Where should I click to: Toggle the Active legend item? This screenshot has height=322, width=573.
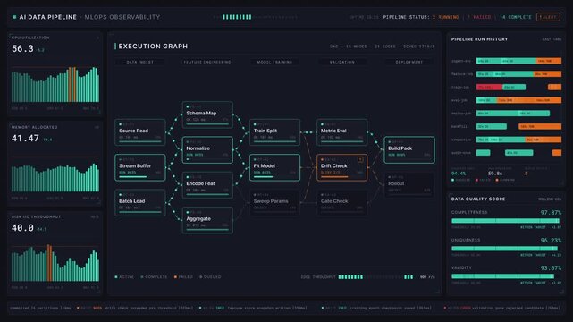pos(124,277)
